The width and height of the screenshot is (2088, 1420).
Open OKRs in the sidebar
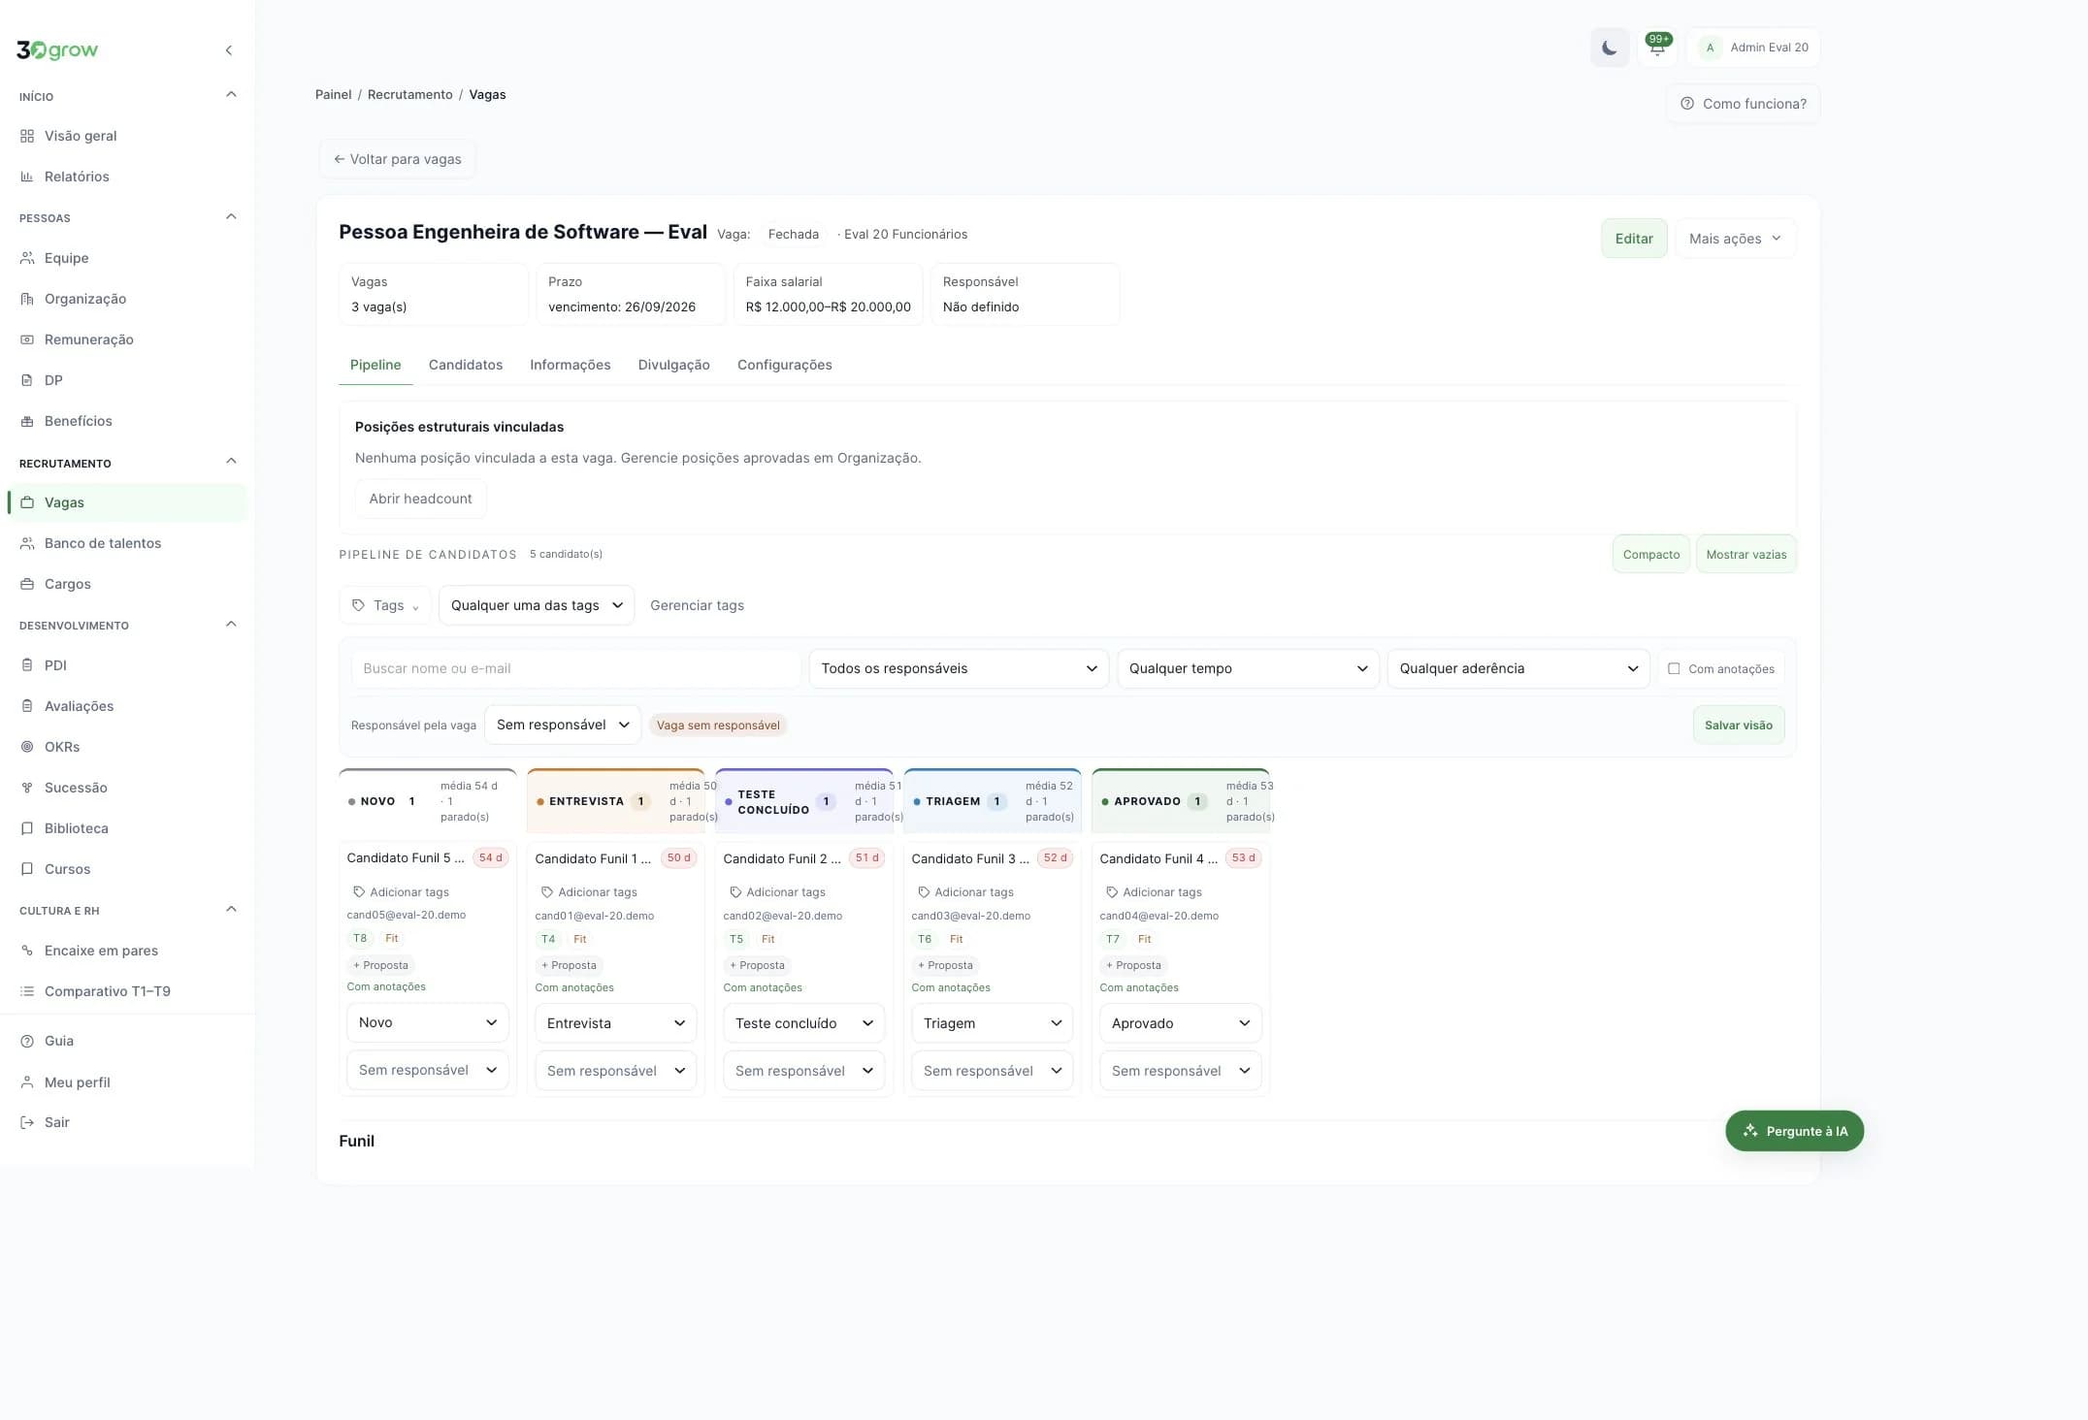[x=126, y=747]
